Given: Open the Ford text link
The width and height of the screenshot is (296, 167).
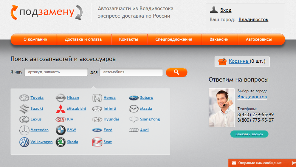Looking at the screenshot, I should pos(108,130).
